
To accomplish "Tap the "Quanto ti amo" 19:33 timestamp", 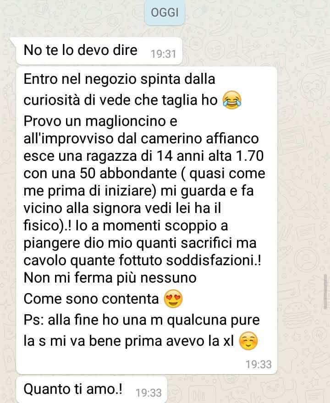I will [148, 392].
